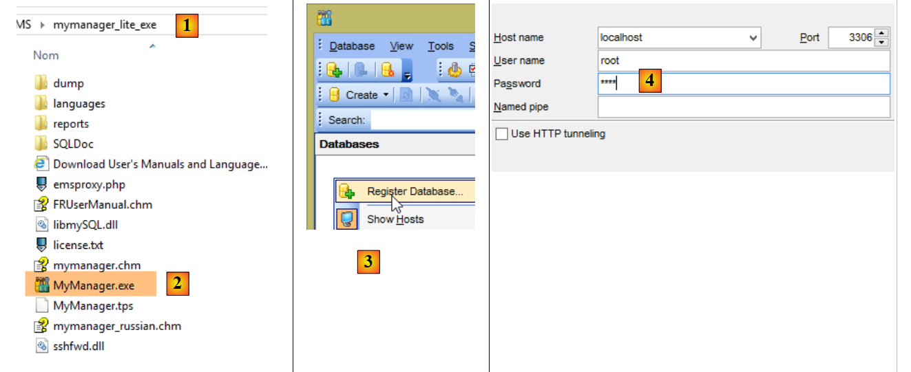Enable Use HTTP tunneling checkbox
911x372 pixels.
tap(502, 134)
